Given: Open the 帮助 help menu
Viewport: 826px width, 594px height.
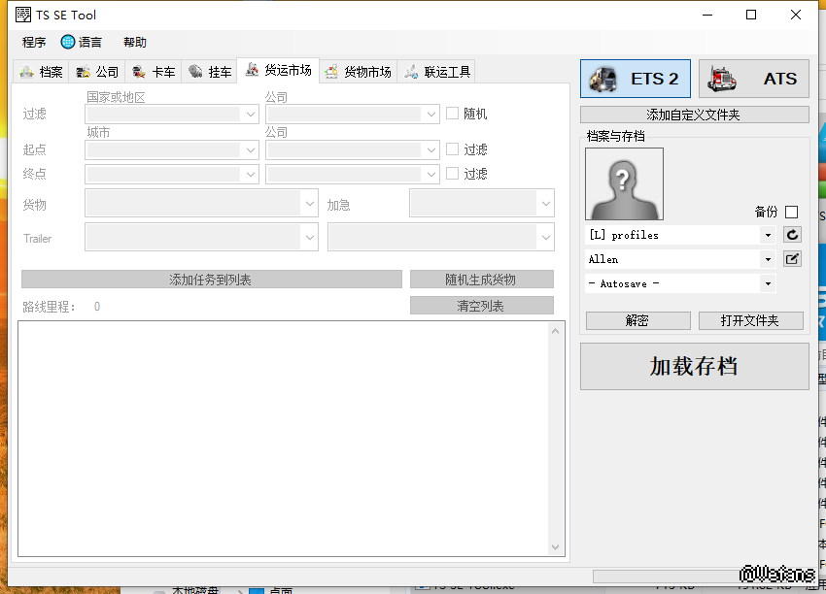Looking at the screenshot, I should pos(135,42).
